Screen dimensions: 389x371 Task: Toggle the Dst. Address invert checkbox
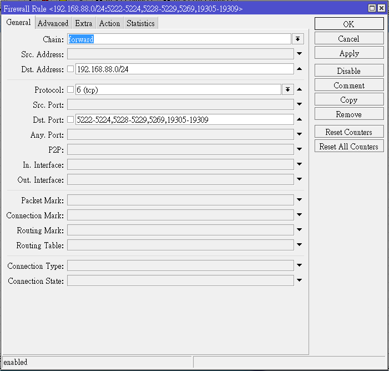pos(70,69)
